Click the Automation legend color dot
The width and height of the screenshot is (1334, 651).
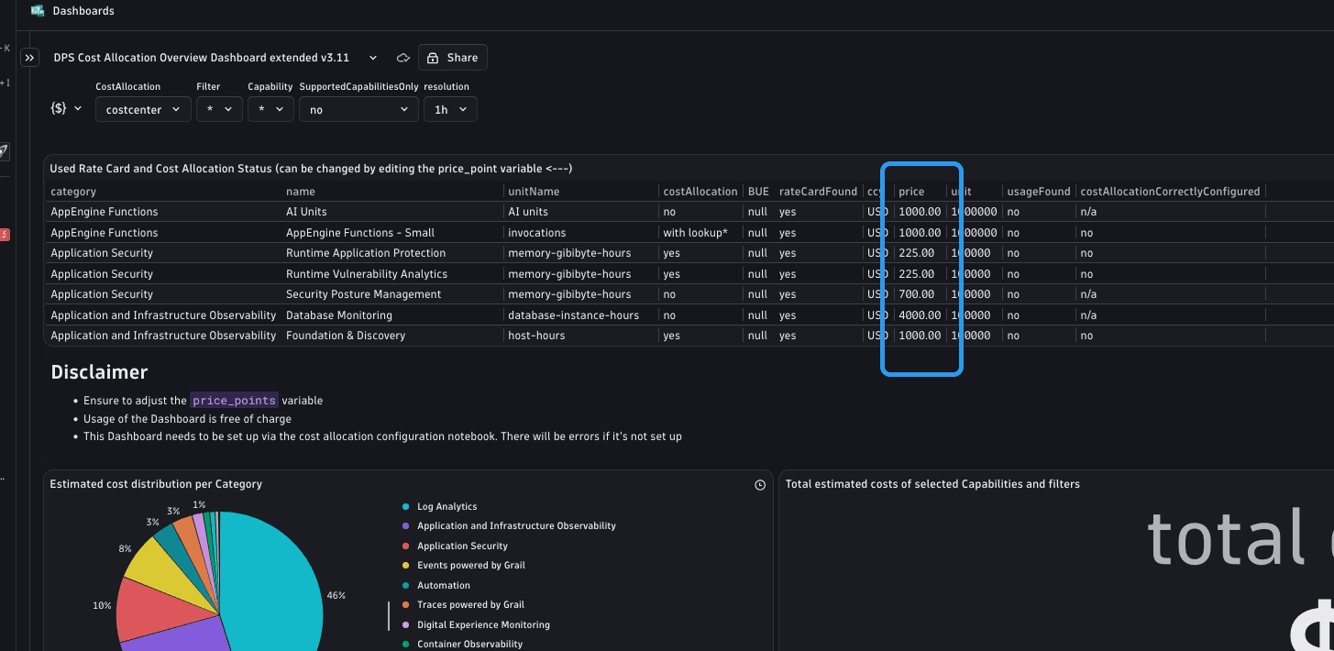click(x=405, y=586)
